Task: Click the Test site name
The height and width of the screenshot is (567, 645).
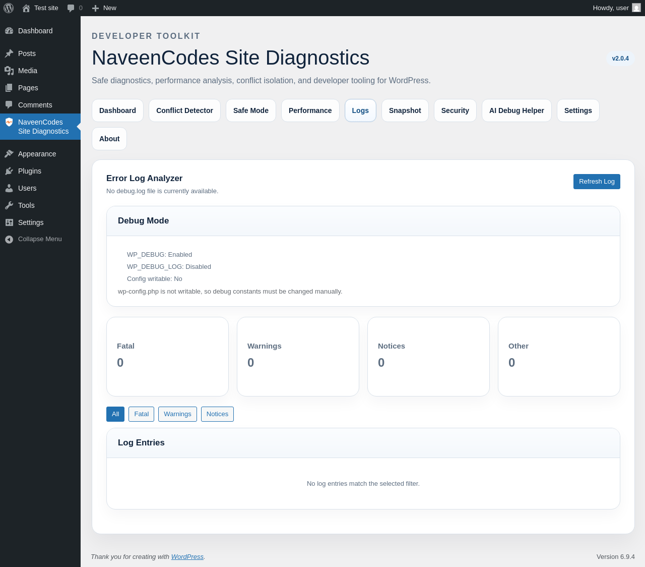Action: coord(46,8)
